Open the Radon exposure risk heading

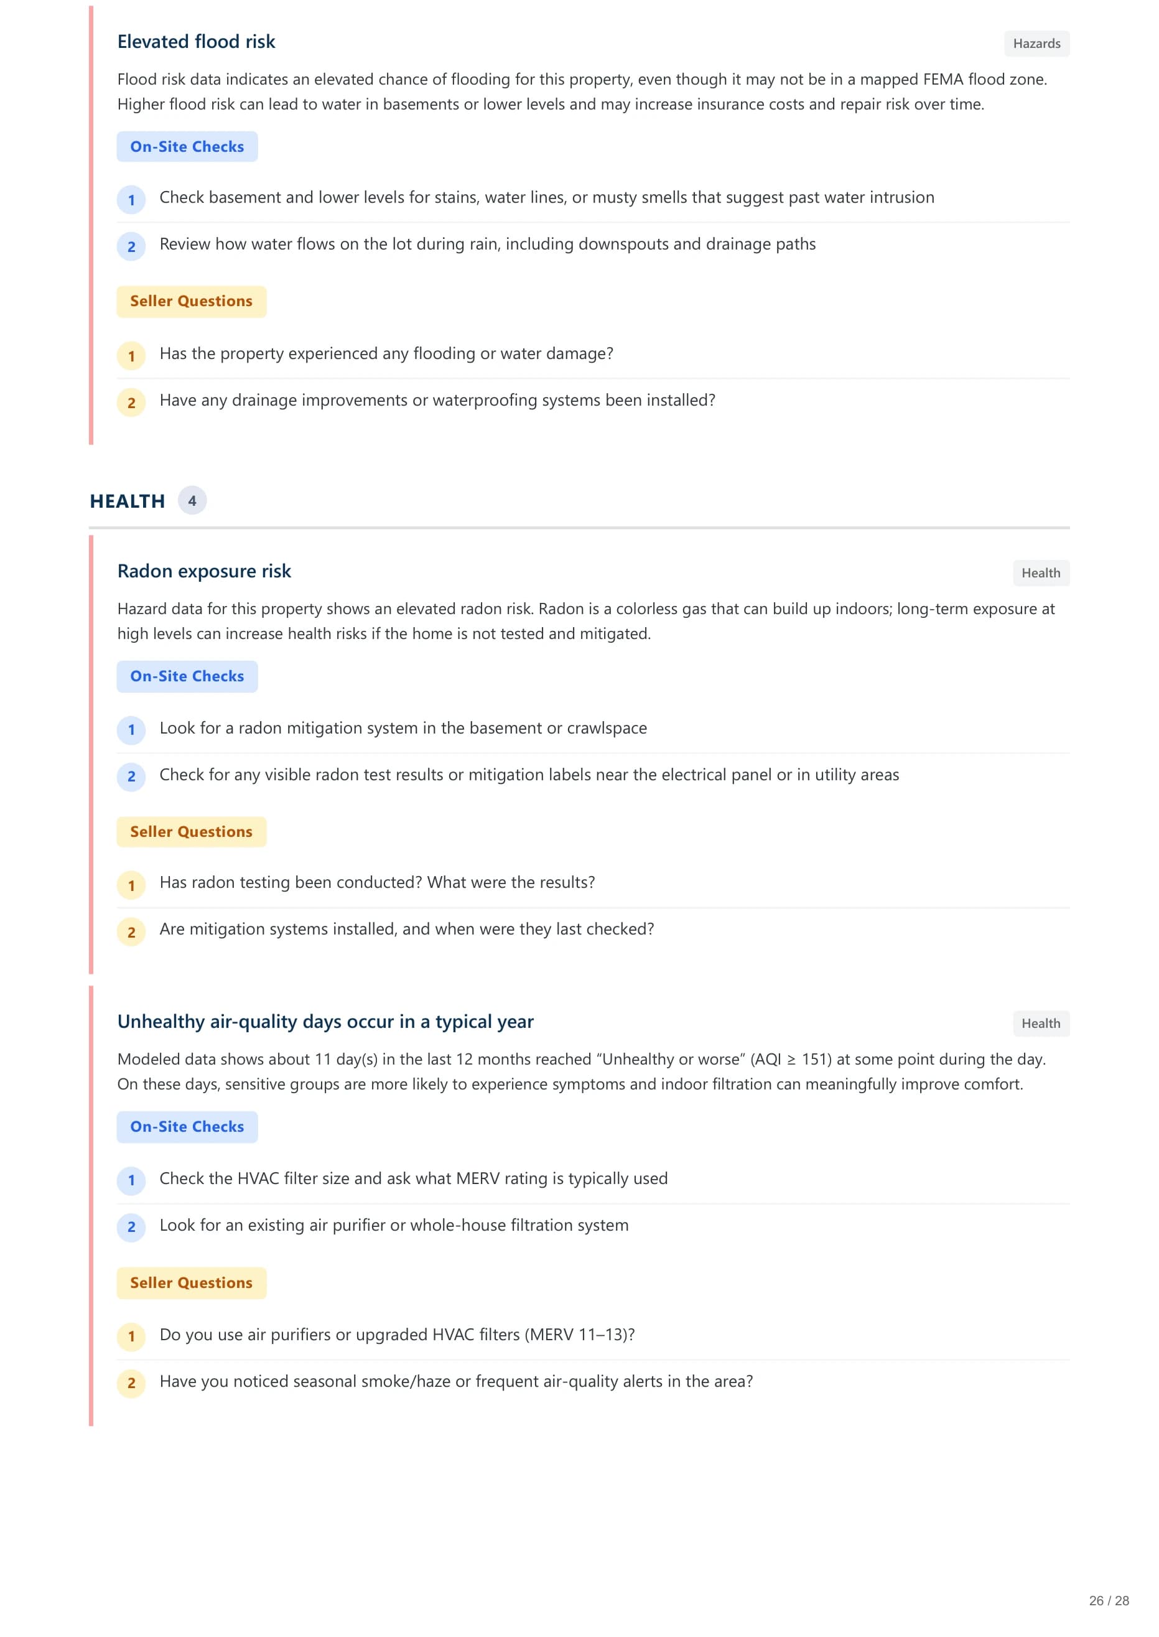coord(204,572)
